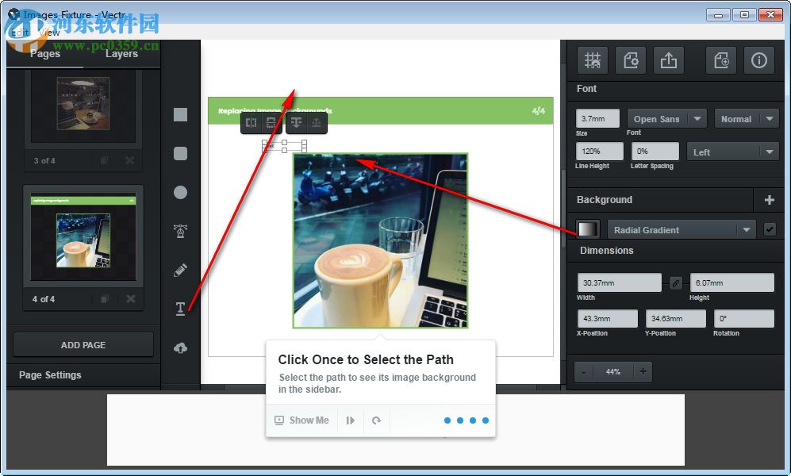Image resolution: width=791 pixels, height=476 pixels.
Task: Click the gradient background color swatch
Action: point(588,229)
